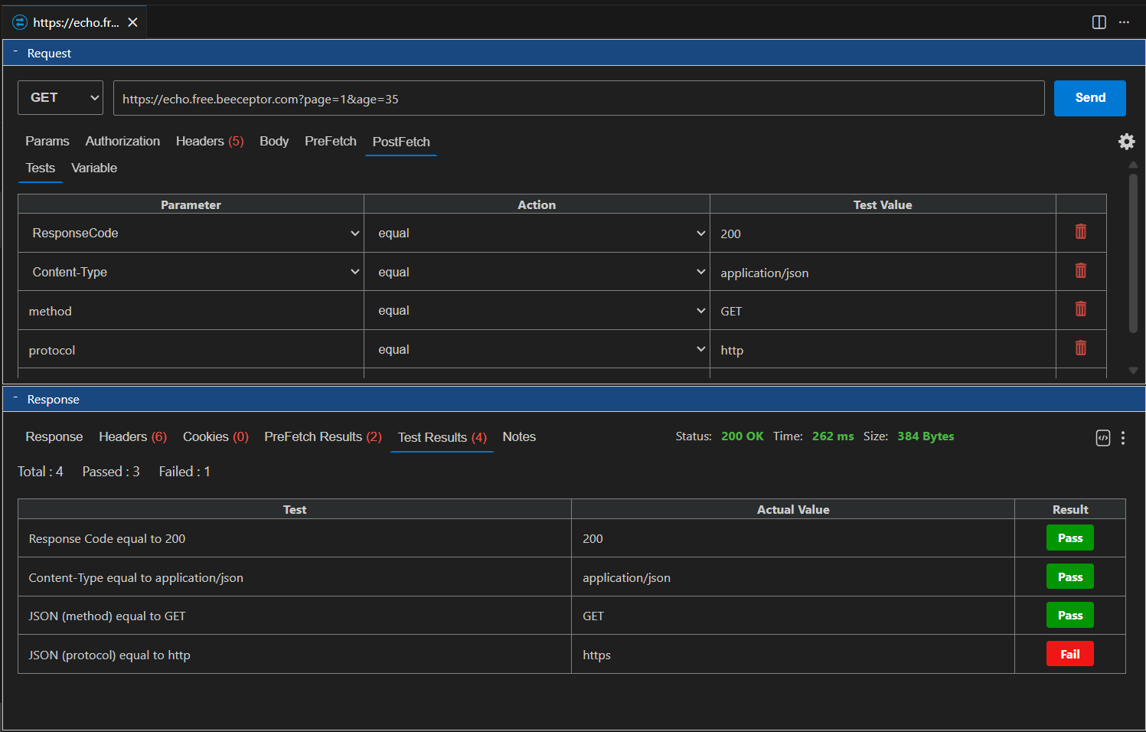Edit the 200 test value field
This screenshot has height=732, width=1146.
(883, 234)
